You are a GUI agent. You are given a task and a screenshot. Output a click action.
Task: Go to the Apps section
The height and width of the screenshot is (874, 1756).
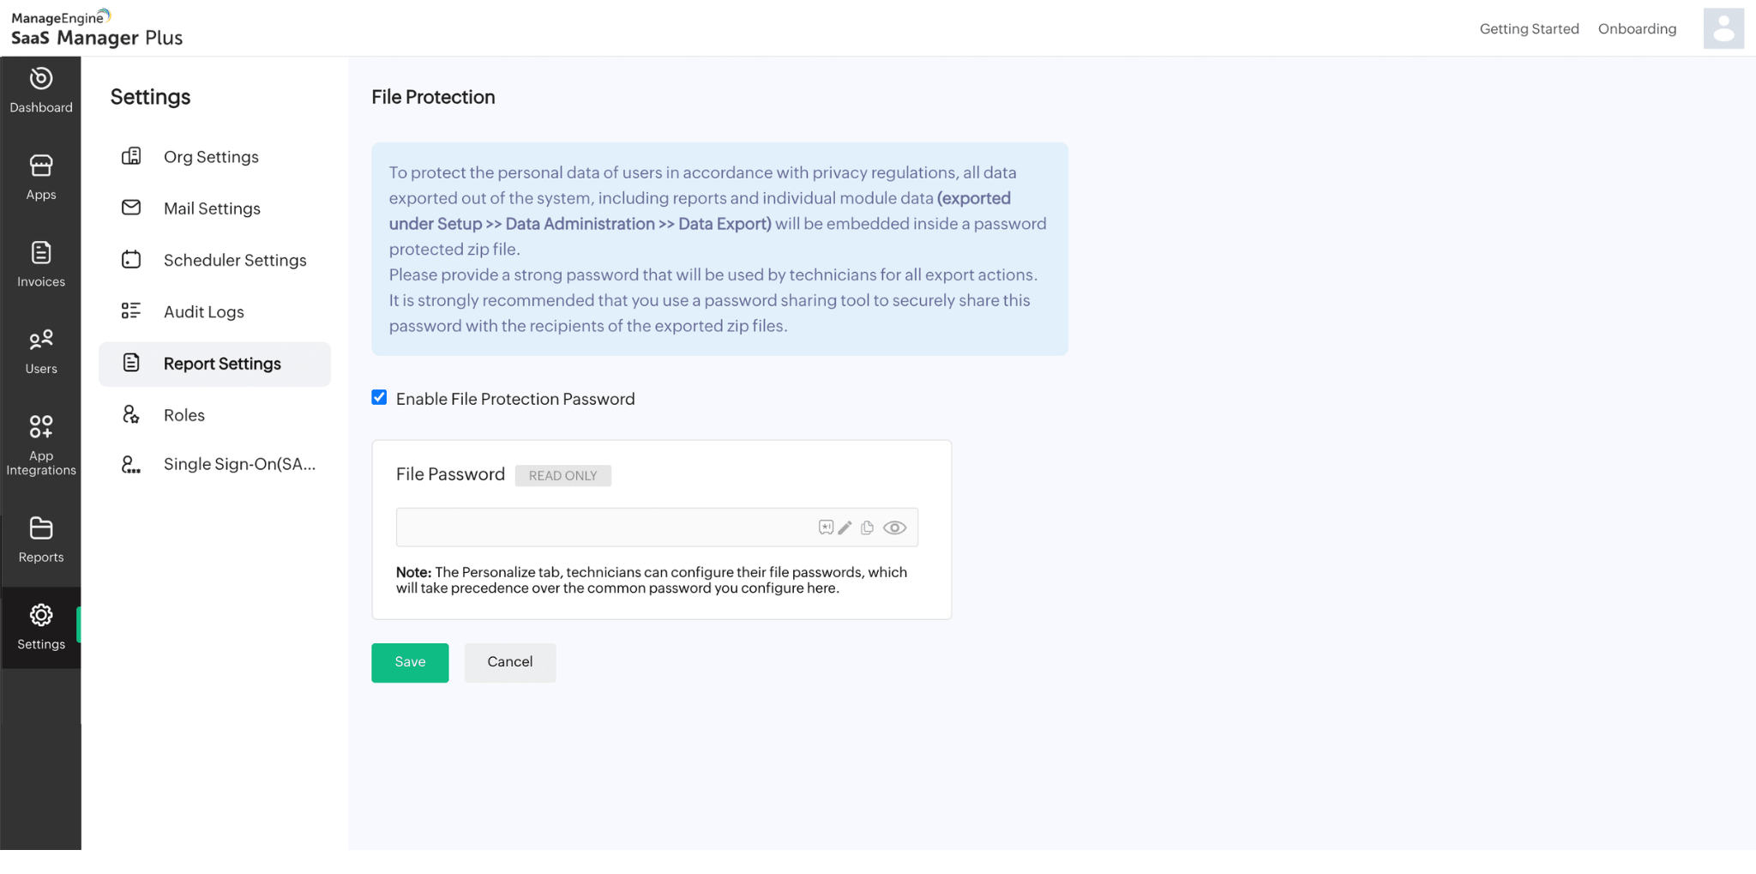point(41,177)
